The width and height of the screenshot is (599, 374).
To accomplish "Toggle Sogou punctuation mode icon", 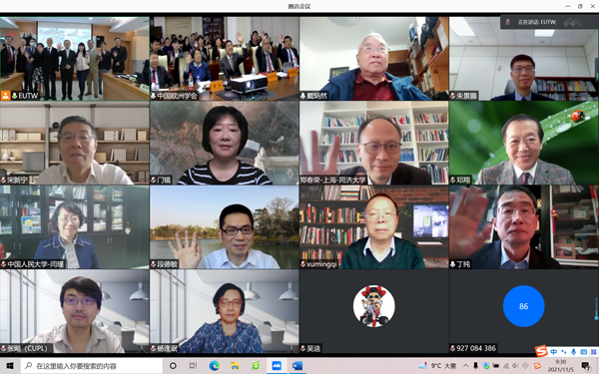I will coord(564,351).
